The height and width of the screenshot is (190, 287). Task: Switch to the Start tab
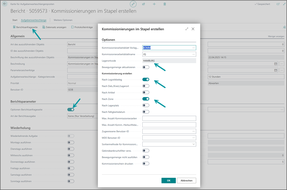(15, 20)
